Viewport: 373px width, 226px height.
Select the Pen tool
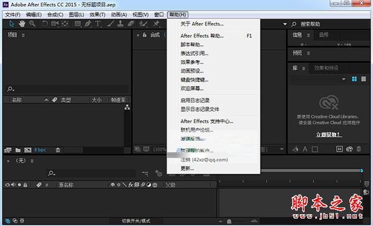coord(88,24)
